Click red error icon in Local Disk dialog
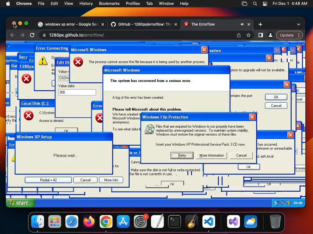This screenshot has height=234, width=313. [x=28, y=115]
